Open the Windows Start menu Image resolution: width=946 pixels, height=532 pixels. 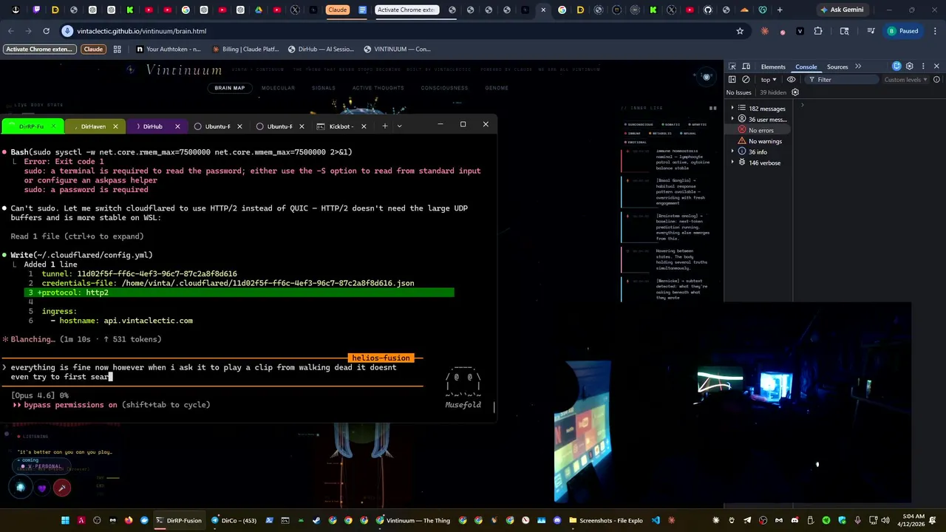coord(65,520)
